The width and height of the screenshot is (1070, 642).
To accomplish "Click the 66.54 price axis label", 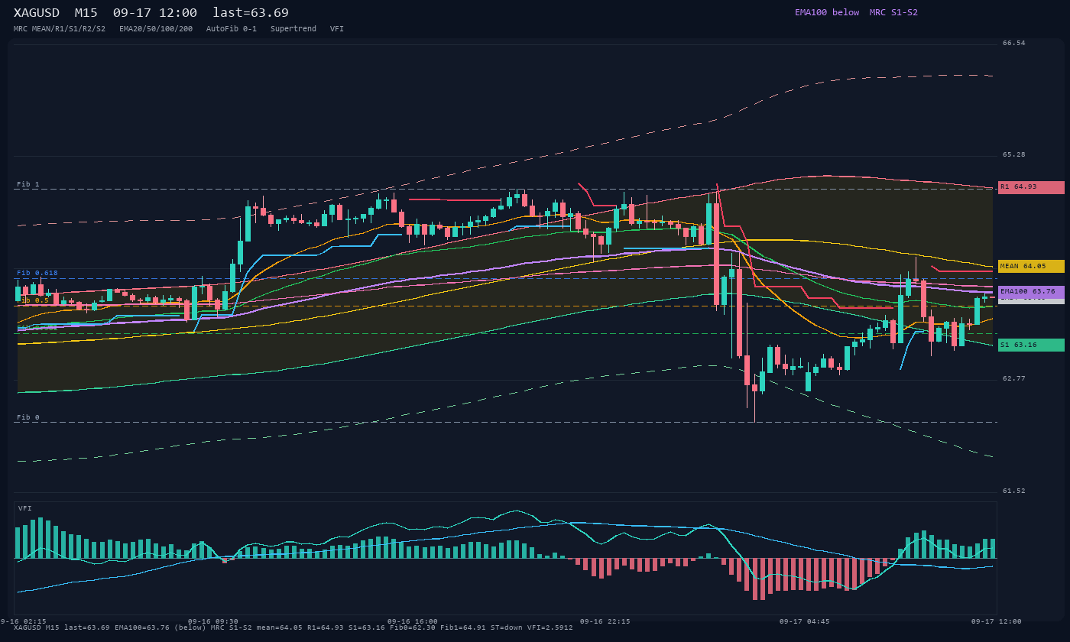I will 1014,43.
